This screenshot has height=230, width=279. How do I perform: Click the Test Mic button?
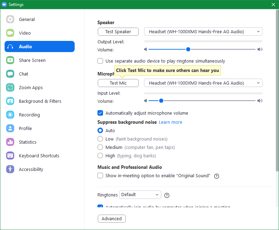(x=118, y=83)
